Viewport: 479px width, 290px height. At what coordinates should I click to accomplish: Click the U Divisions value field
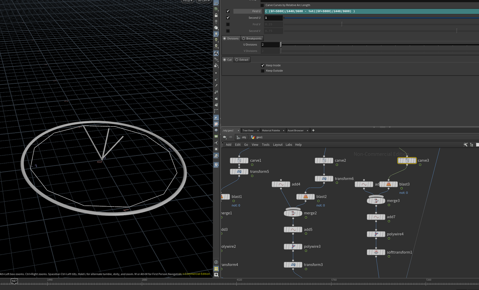pyautogui.click(x=270, y=44)
